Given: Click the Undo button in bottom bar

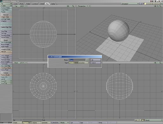Looking at the screenshot, I should [102, 123].
